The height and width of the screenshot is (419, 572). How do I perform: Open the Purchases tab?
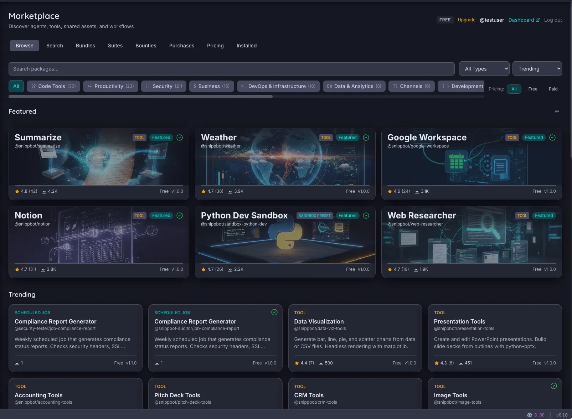pos(182,46)
